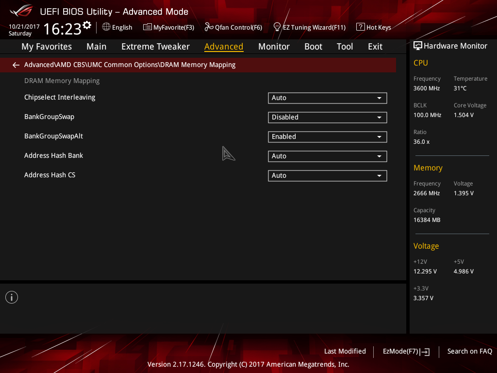Click the ROG logo at top left
The height and width of the screenshot is (373, 497).
coord(21,11)
